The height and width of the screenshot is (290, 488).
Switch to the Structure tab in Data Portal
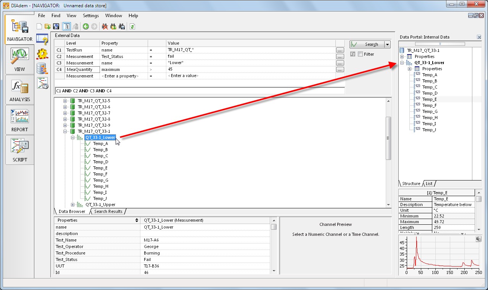tap(411, 184)
